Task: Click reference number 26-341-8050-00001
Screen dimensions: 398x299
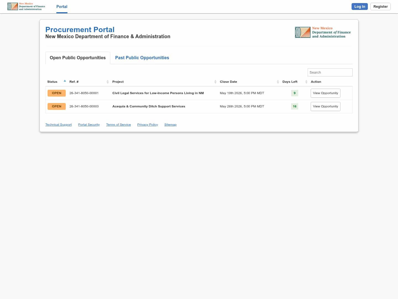Action: coord(84,93)
